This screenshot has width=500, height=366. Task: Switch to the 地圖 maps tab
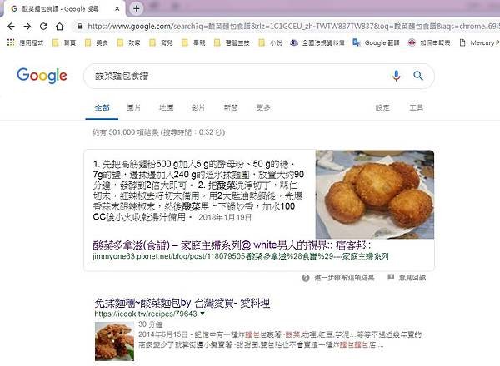tap(166, 107)
